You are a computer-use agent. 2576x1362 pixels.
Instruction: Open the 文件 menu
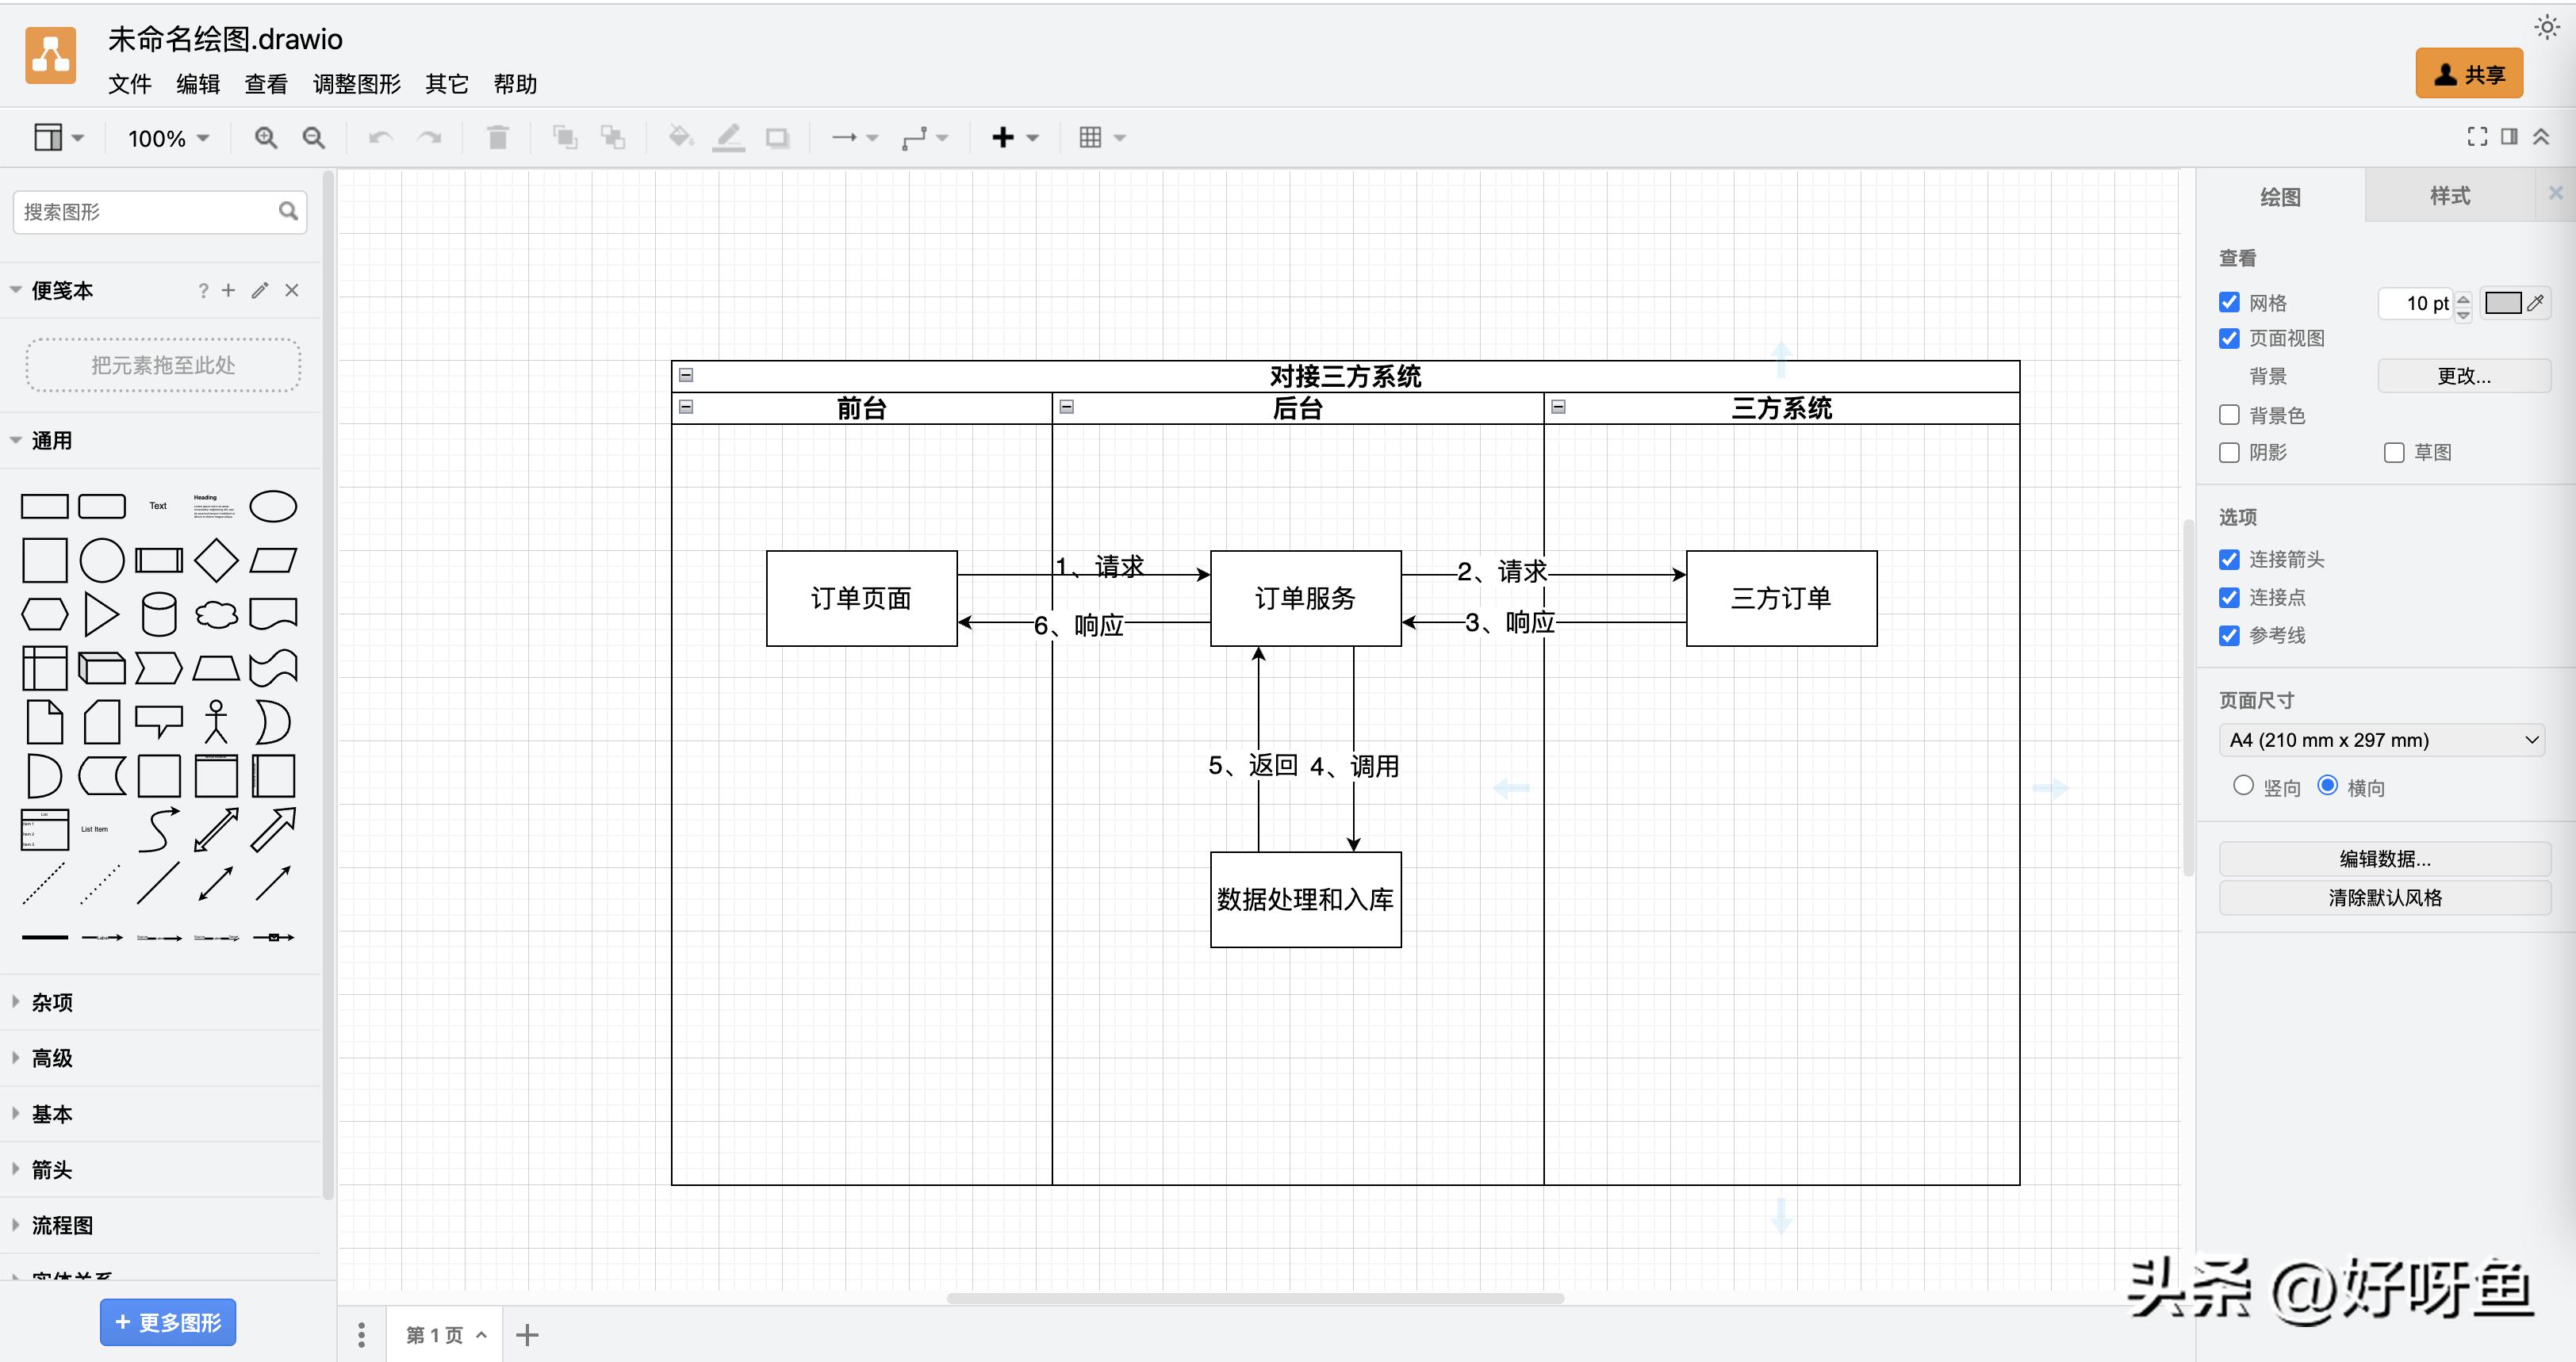coord(129,84)
